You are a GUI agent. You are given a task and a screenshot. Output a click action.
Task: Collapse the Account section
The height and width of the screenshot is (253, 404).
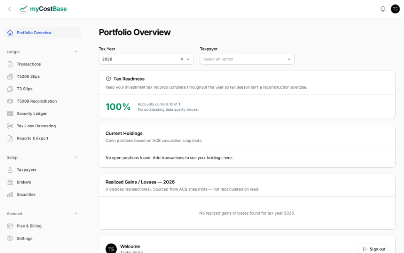click(76, 213)
